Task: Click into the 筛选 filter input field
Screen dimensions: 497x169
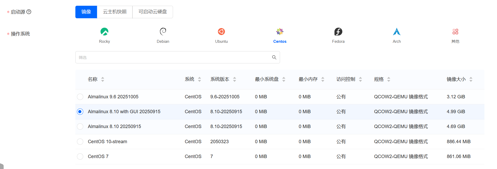Action: click(x=173, y=57)
